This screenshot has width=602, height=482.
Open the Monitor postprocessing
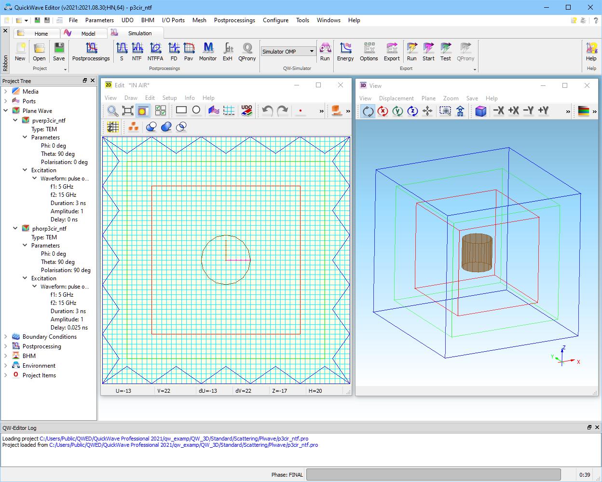(x=208, y=52)
